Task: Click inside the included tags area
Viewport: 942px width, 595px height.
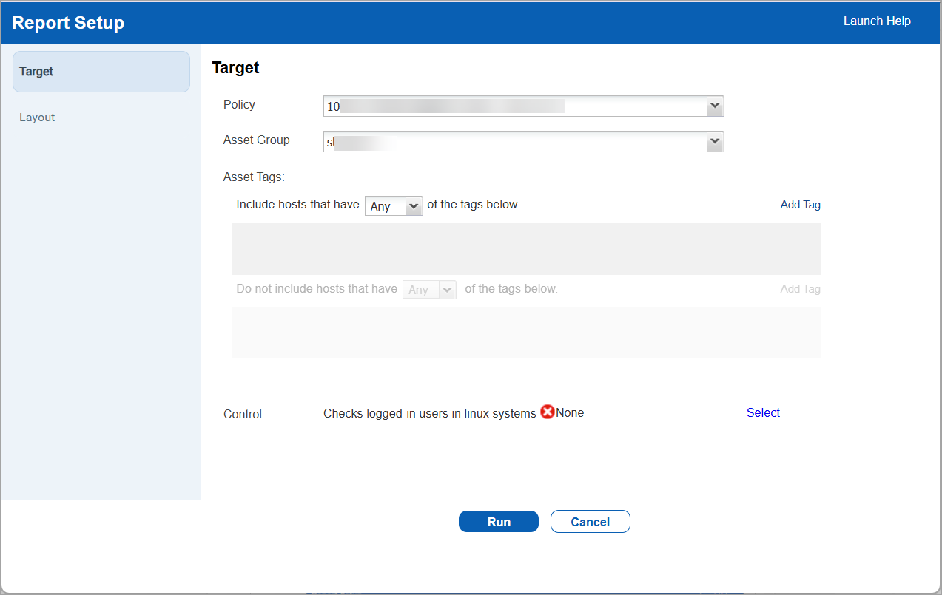Action: 525,248
